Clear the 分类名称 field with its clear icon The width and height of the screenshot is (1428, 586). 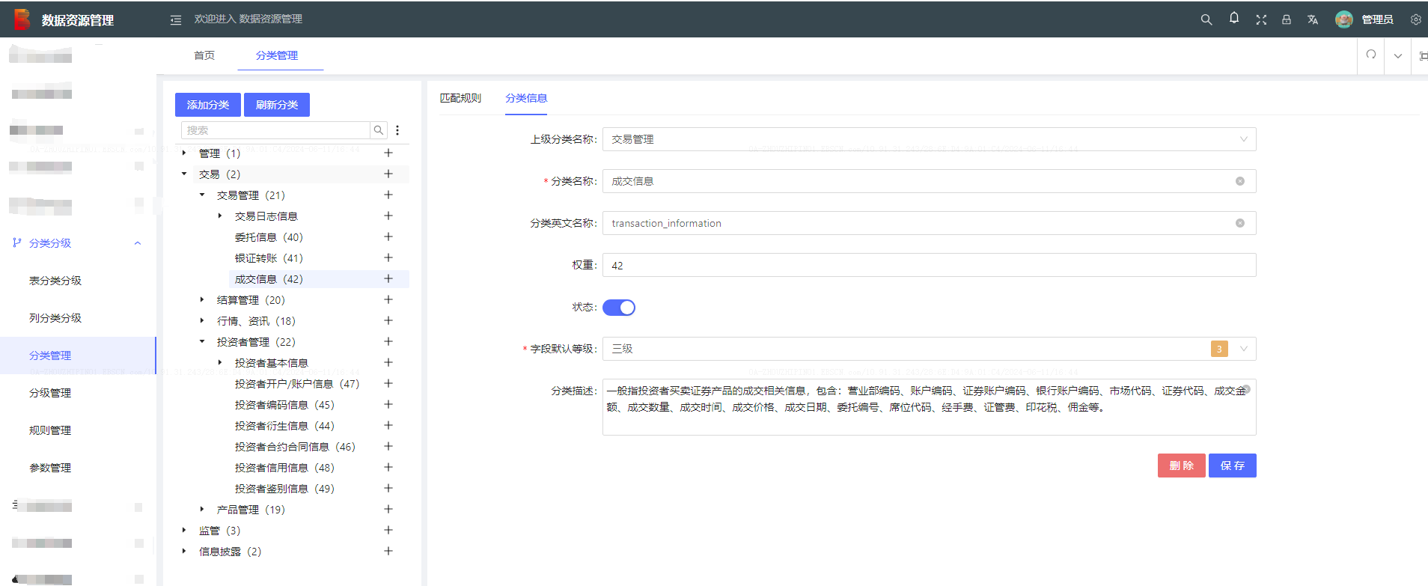coord(1240,181)
